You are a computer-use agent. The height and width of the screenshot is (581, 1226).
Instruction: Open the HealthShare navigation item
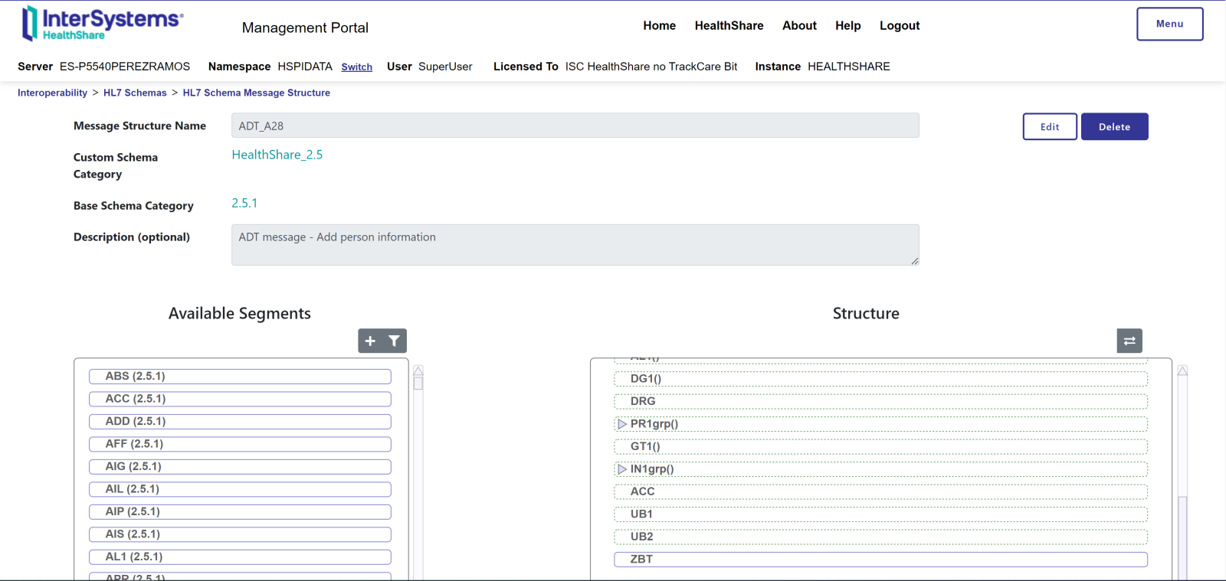coord(729,26)
